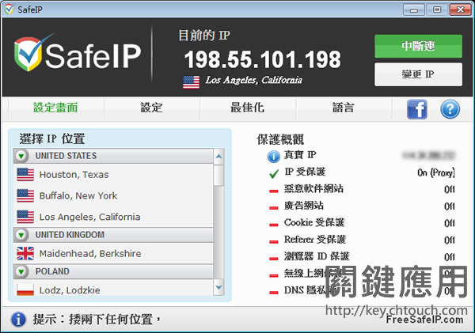Click scroll up arrow of location list

[x=218, y=157]
